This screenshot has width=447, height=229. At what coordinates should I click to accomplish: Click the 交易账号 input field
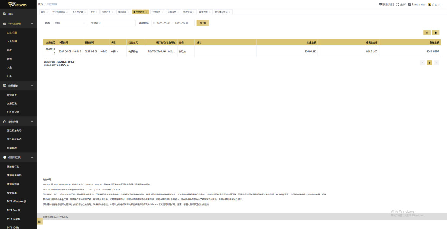coord(119,23)
